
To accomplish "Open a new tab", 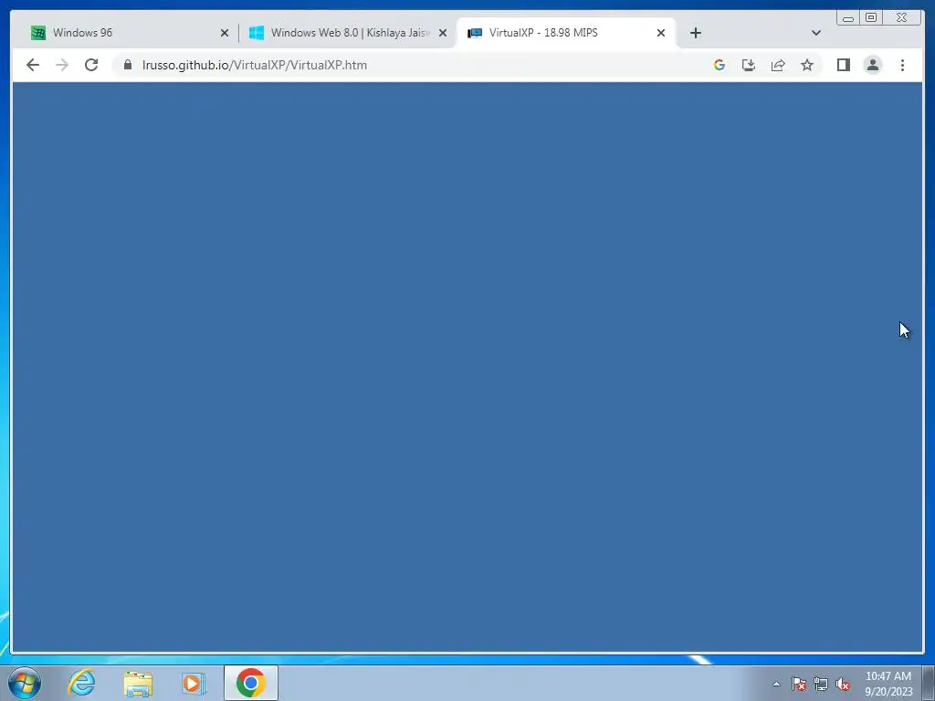I will point(695,33).
